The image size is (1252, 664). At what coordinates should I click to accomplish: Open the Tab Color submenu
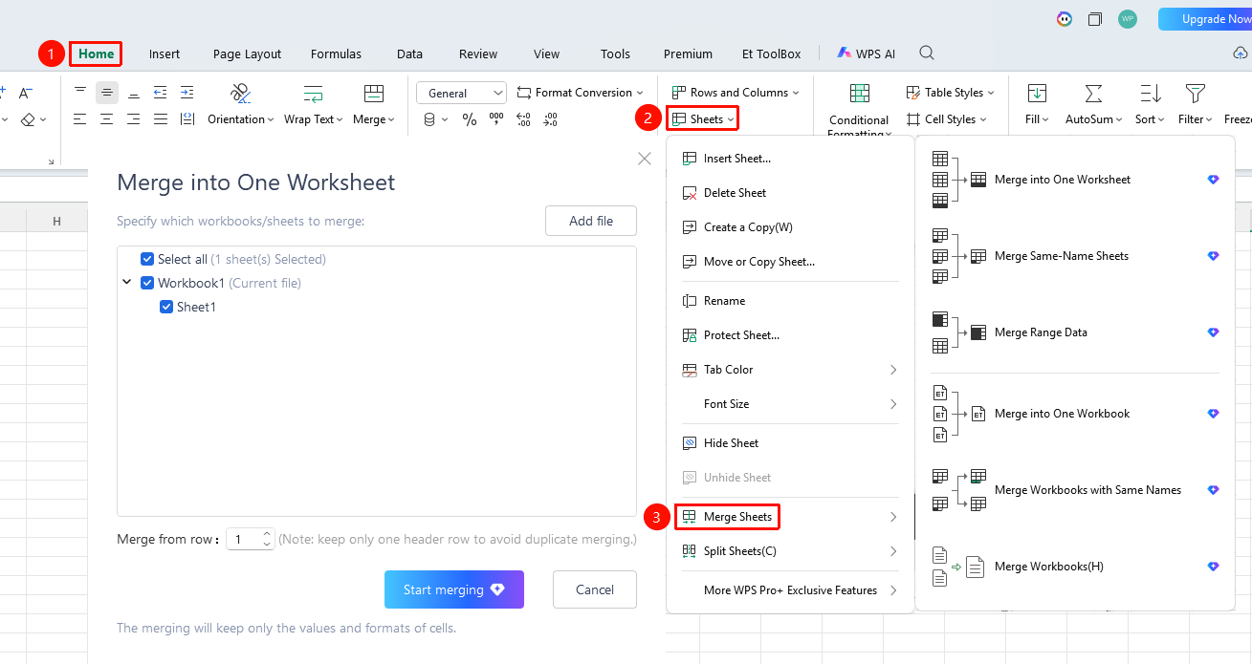pyautogui.click(x=790, y=370)
